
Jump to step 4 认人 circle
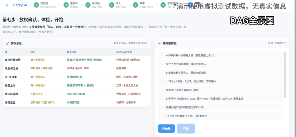pos(112,5)
